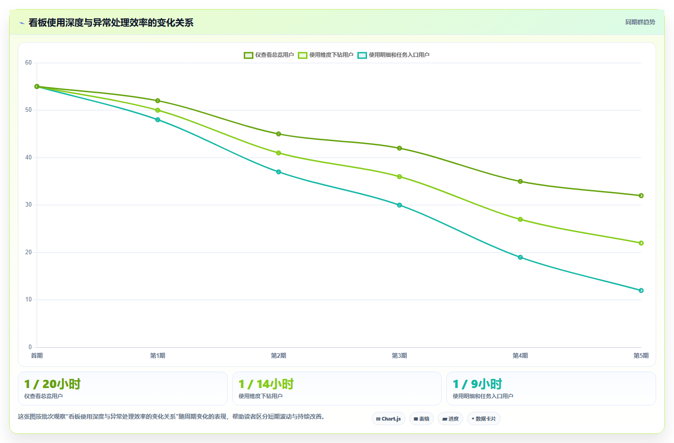Click the 同期群趋势 label in header
674x443 pixels.
point(640,22)
